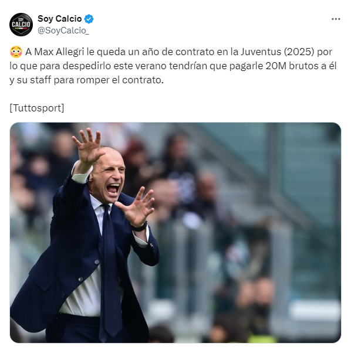Open the @SoyCalcio_ handle link
Screen dimensions: 351x350
(x=63, y=30)
